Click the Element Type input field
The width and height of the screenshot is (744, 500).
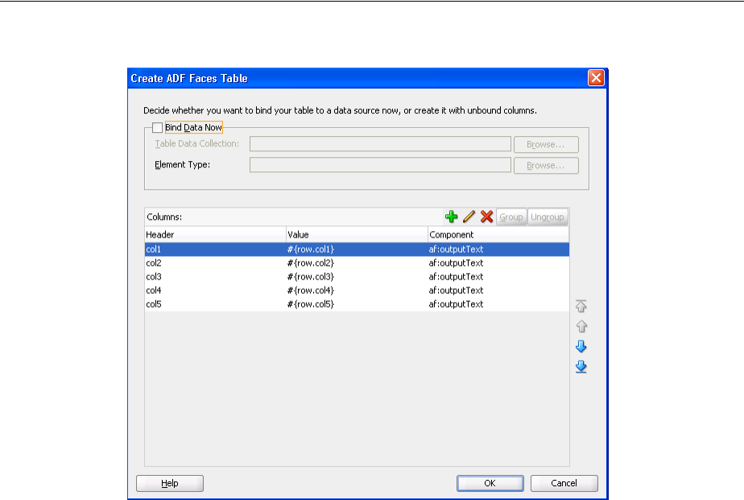[380, 164]
